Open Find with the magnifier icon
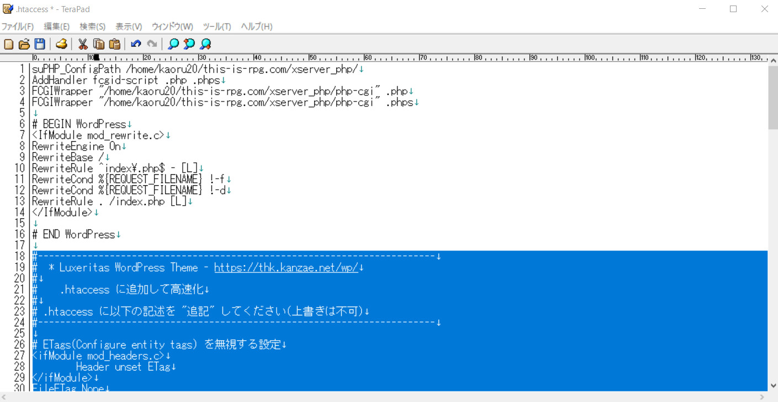 [x=173, y=44]
